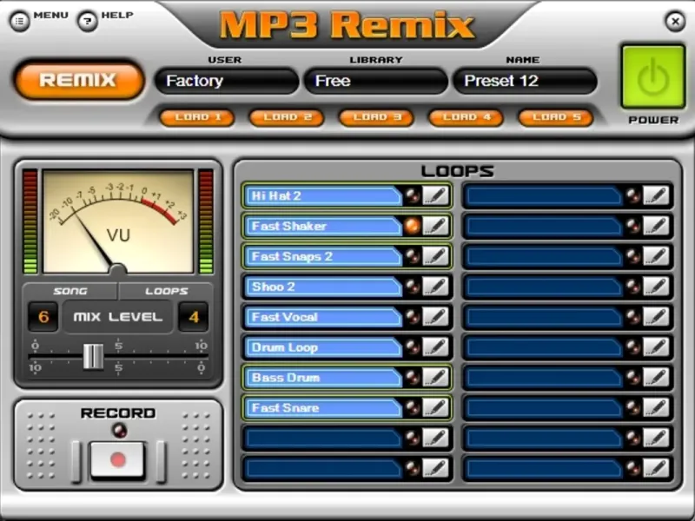Open the Library selector showing Free
The image size is (695, 521).
(x=376, y=81)
